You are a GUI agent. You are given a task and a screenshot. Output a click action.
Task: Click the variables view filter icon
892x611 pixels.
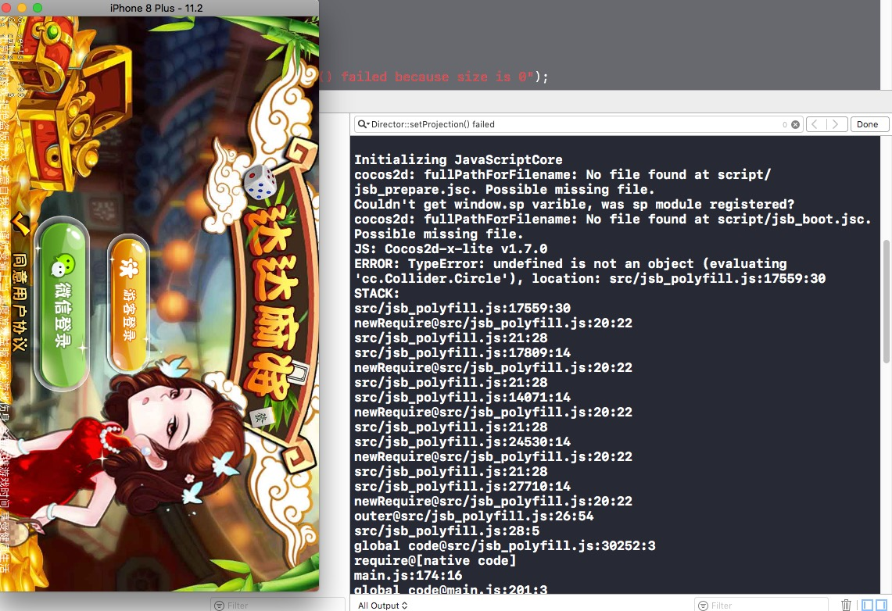(219, 606)
